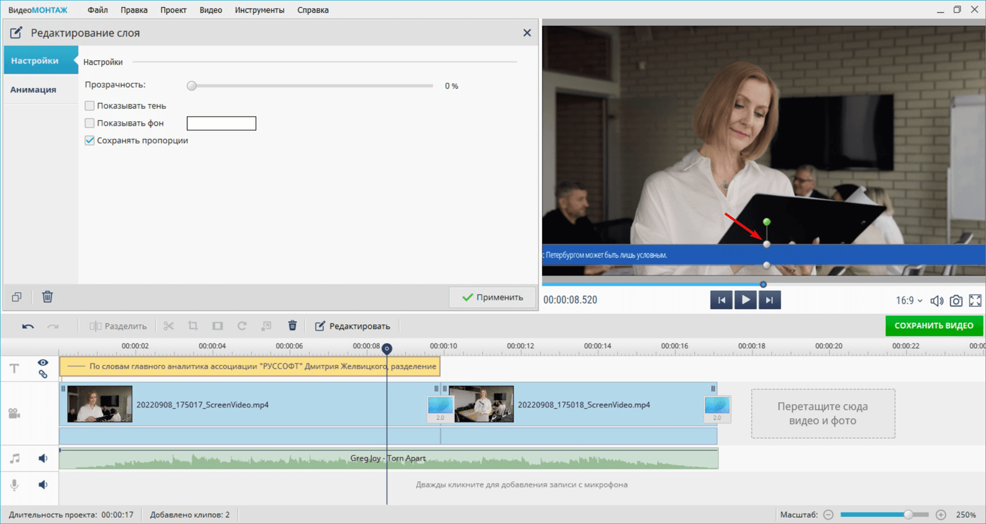This screenshot has height=524, width=986.
Task: Click 'СОХРАНИТЬ ВИДЕО' green button
Action: [934, 326]
